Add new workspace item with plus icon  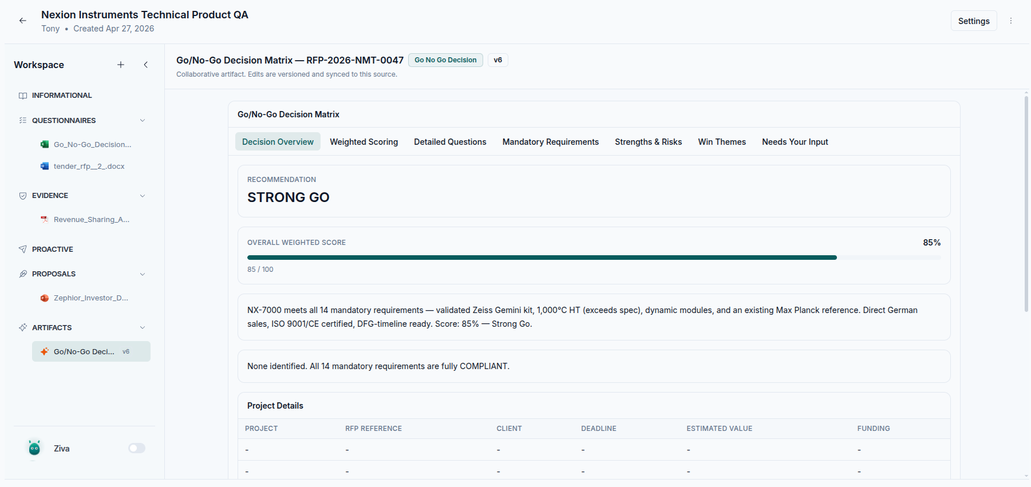tap(121, 65)
